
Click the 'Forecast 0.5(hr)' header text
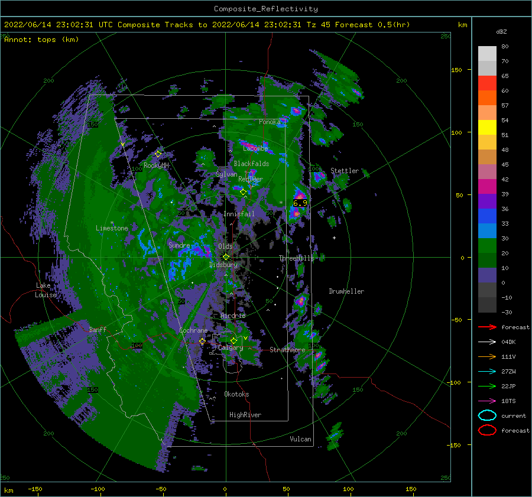372,25
